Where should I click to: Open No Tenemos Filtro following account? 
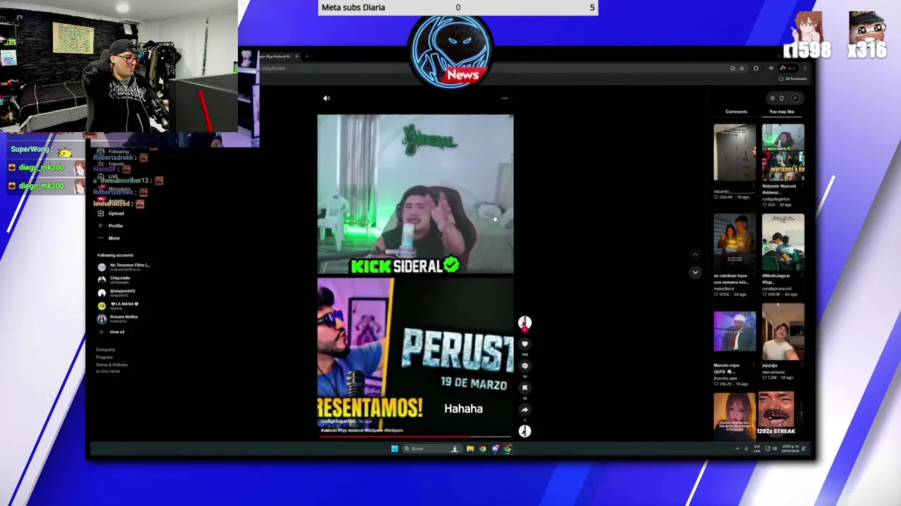(x=125, y=267)
